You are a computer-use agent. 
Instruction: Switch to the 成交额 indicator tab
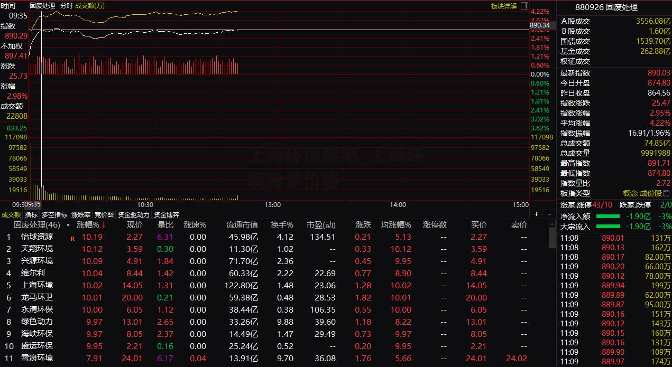pos(11,215)
